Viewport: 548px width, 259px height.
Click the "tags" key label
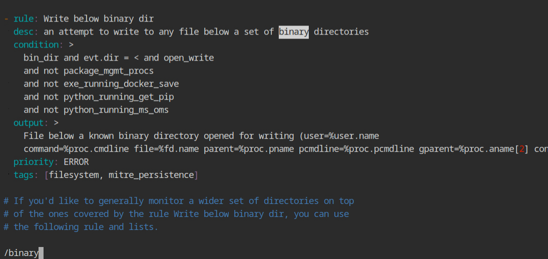point(24,175)
